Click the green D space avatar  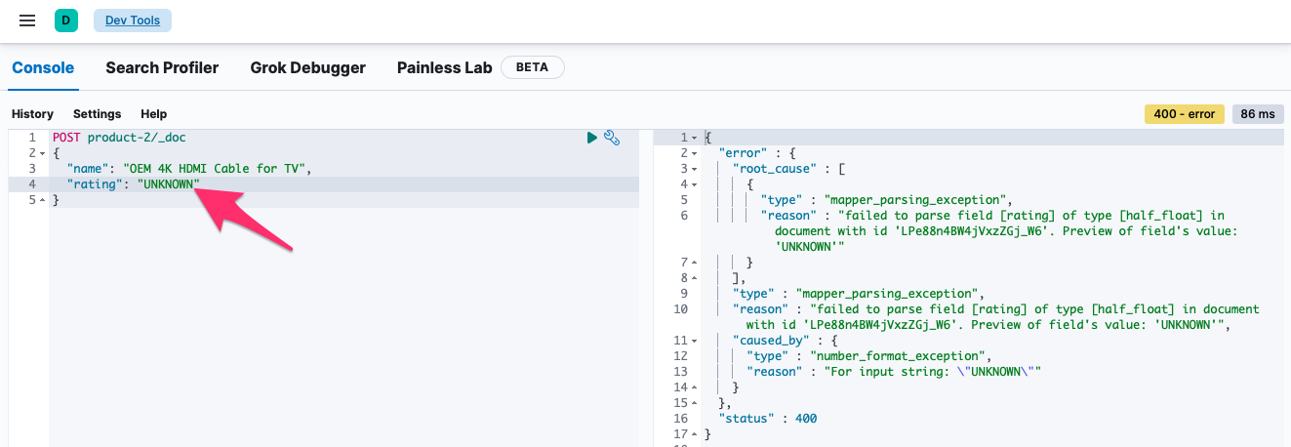pos(66,20)
